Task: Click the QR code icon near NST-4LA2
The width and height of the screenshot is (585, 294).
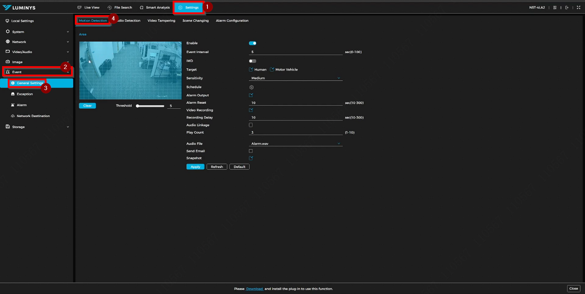Action: (555, 7)
